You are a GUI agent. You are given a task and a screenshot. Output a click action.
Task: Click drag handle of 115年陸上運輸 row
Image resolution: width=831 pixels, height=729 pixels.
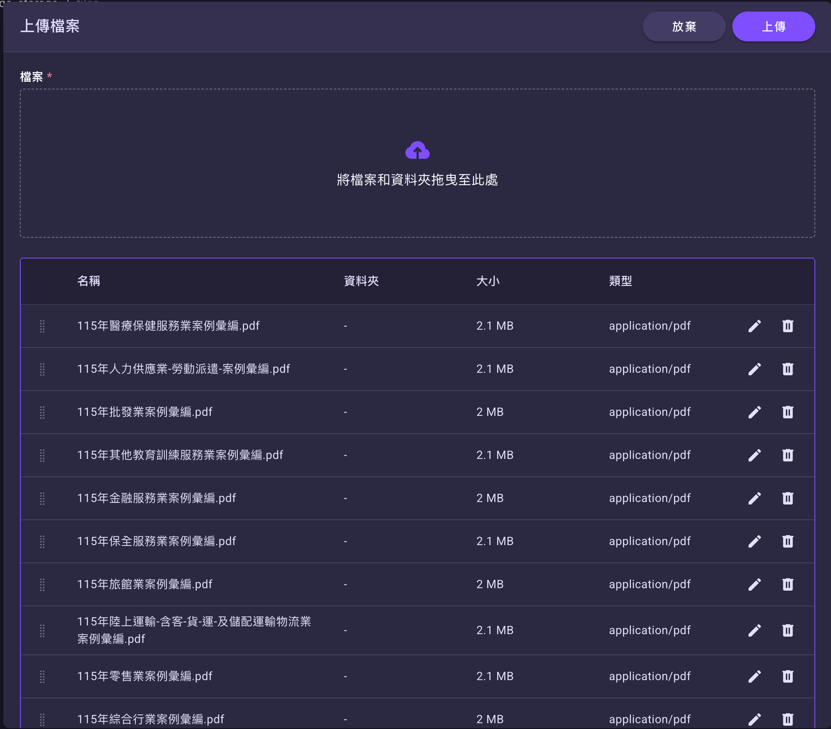[42, 630]
